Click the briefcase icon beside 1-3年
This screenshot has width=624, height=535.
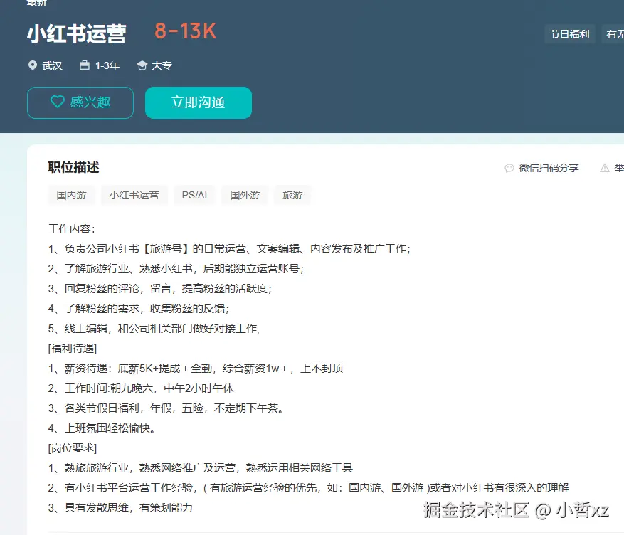[x=85, y=65]
